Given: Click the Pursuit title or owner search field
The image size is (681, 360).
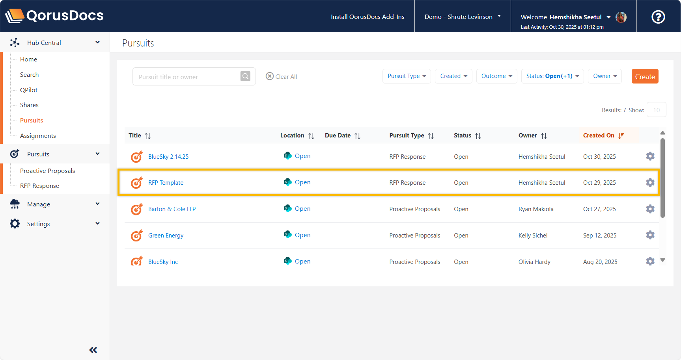Looking at the screenshot, I should click(186, 77).
